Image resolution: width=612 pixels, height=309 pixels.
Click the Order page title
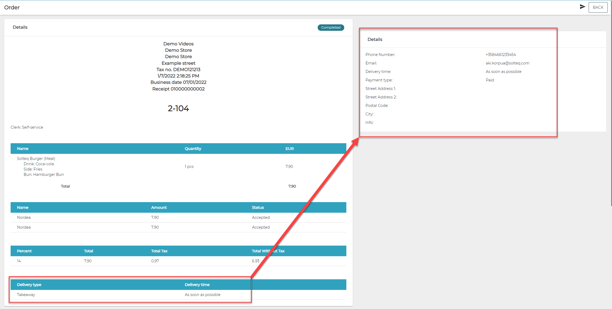(x=12, y=7)
